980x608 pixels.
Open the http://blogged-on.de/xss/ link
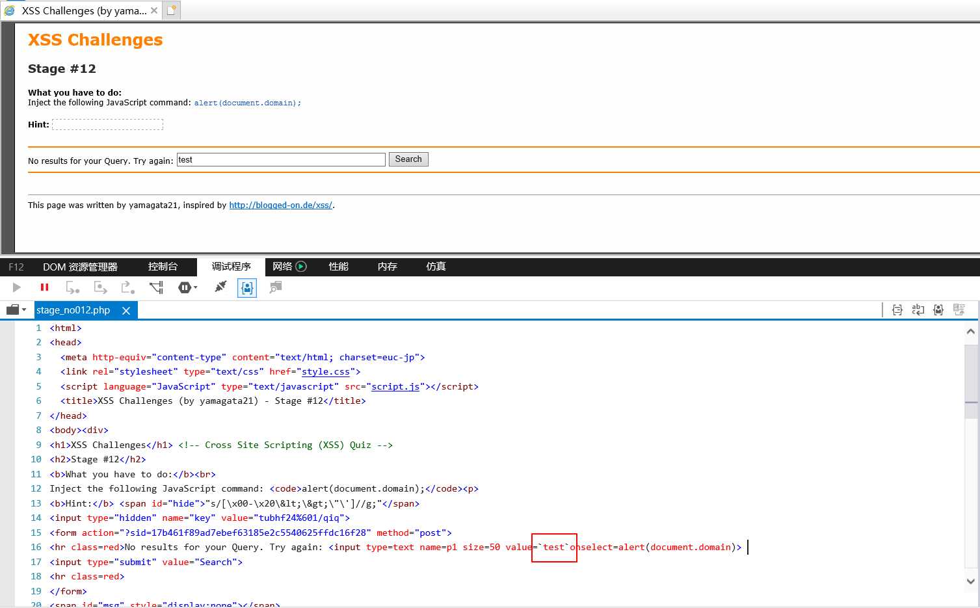click(281, 205)
